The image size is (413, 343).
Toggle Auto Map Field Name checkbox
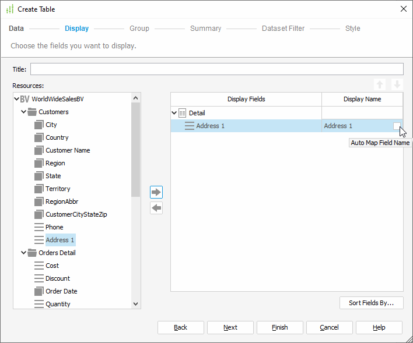[x=397, y=126]
